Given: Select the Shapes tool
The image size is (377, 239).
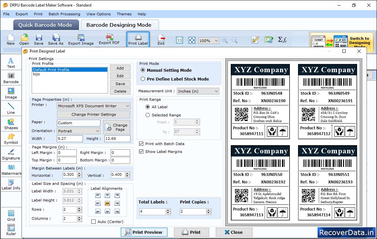Looking at the screenshot, I should pos(11,124).
